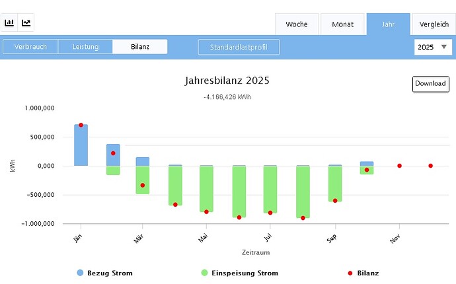Viewport: 456px width, 284px height.
Task: Switch to bar chart view icon
Action: point(9,22)
